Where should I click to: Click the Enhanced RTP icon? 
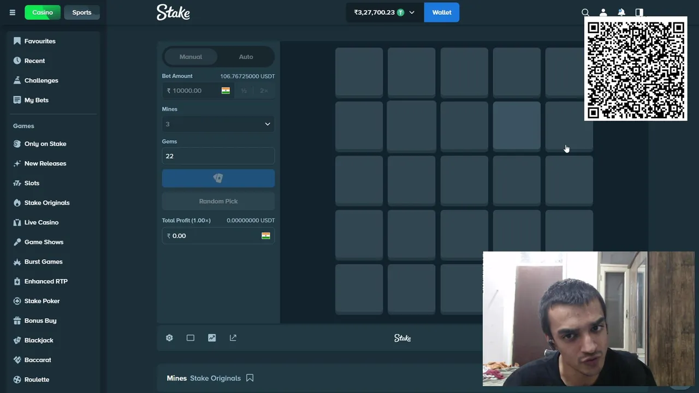point(17,281)
